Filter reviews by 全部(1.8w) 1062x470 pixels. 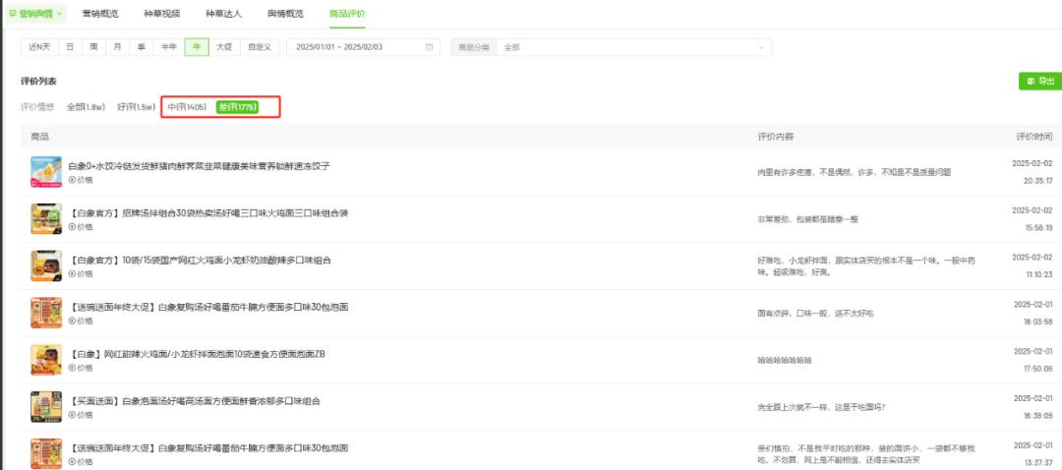tap(86, 107)
